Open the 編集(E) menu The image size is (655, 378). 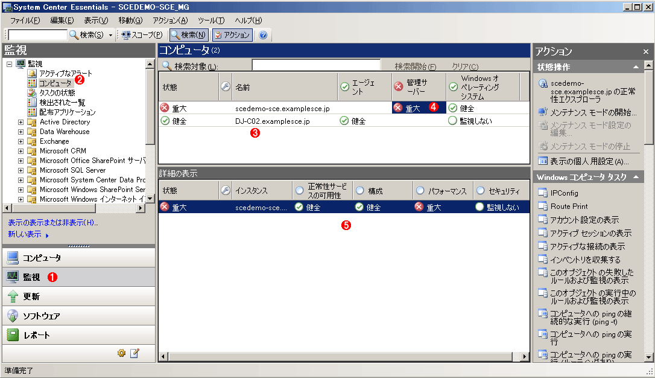pos(62,21)
